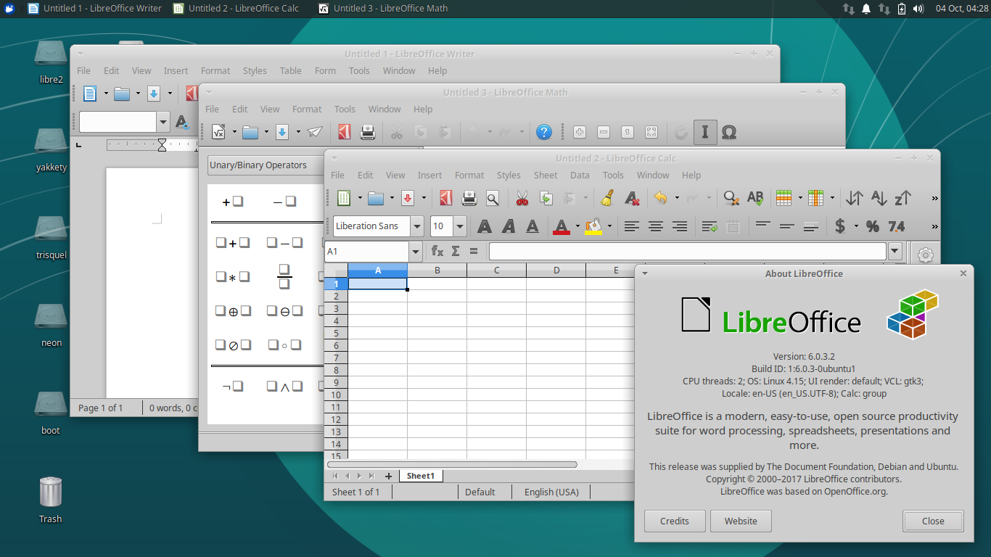The width and height of the screenshot is (991, 557).
Task: Open the Styles menu in Calc
Action: point(509,175)
